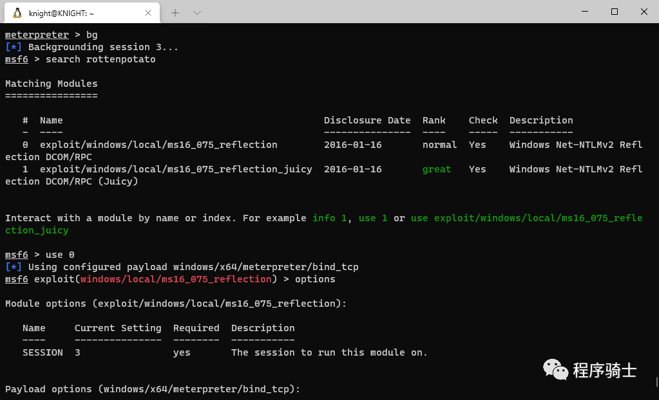This screenshot has height=400, width=659.
Task: Open the new tab profile dropdown
Action: coord(196,13)
